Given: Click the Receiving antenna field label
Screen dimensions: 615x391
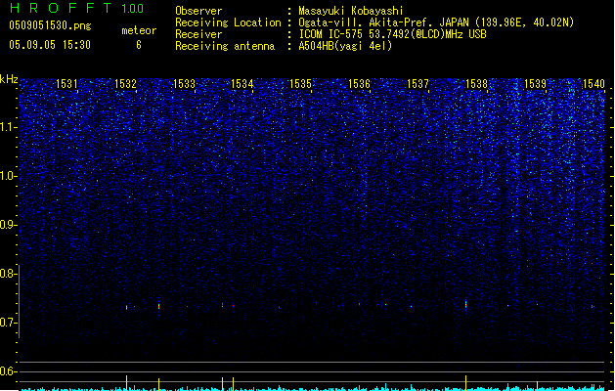Looking at the screenshot, I should (225, 46).
